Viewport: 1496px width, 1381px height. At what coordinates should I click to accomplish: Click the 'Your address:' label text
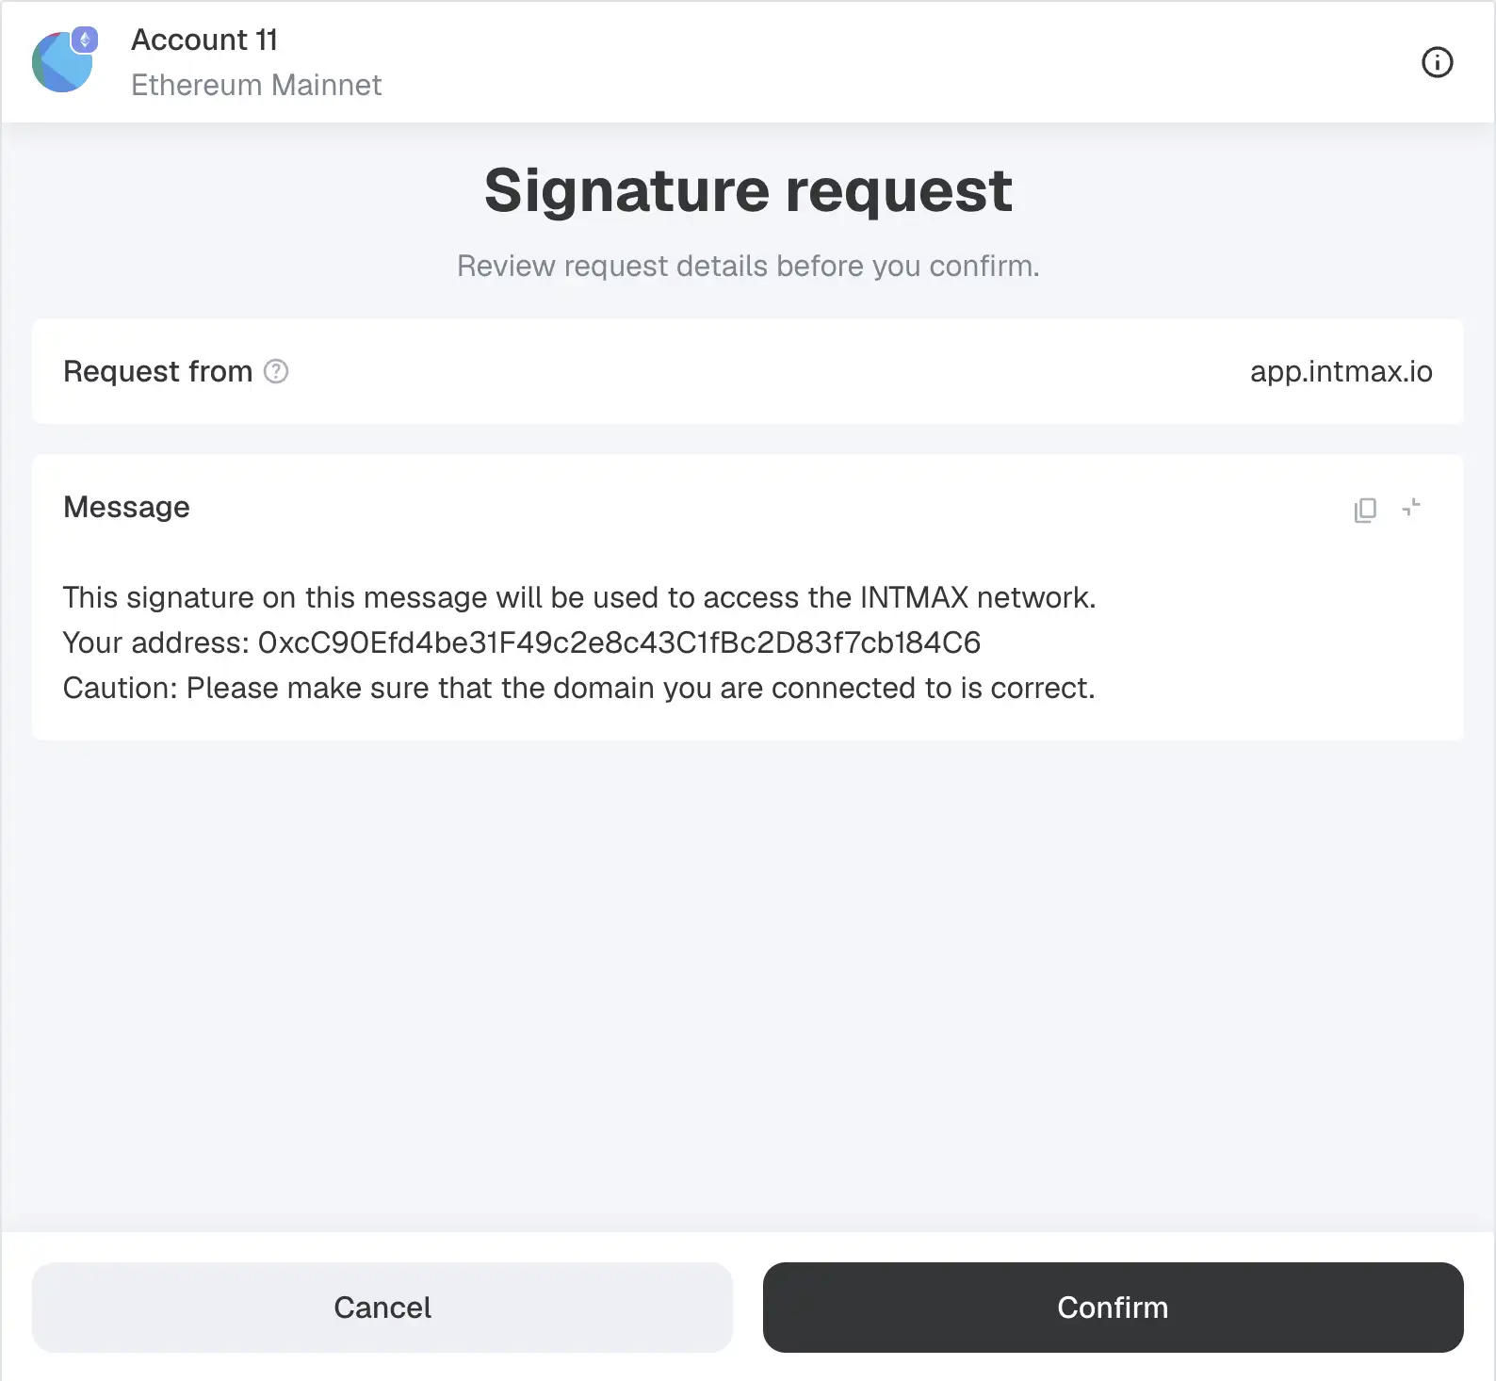155,643
